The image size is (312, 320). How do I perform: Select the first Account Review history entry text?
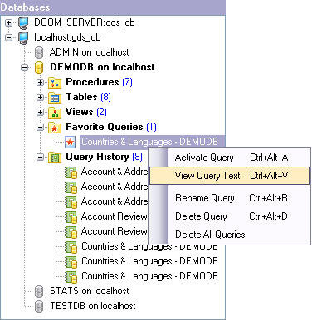point(114,216)
